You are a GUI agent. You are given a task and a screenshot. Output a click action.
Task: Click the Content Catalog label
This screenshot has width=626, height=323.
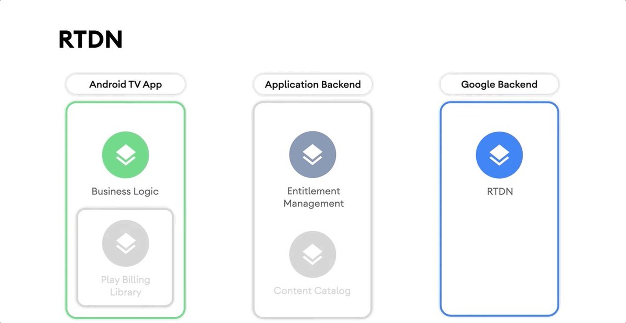pos(312,291)
